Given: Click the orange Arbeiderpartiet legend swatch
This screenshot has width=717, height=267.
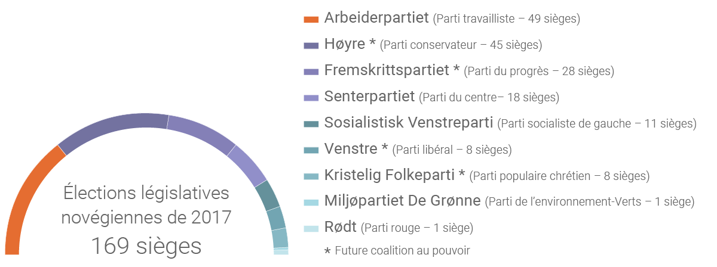Looking at the screenshot, I should pyautogui.click(x=311, y=20).
